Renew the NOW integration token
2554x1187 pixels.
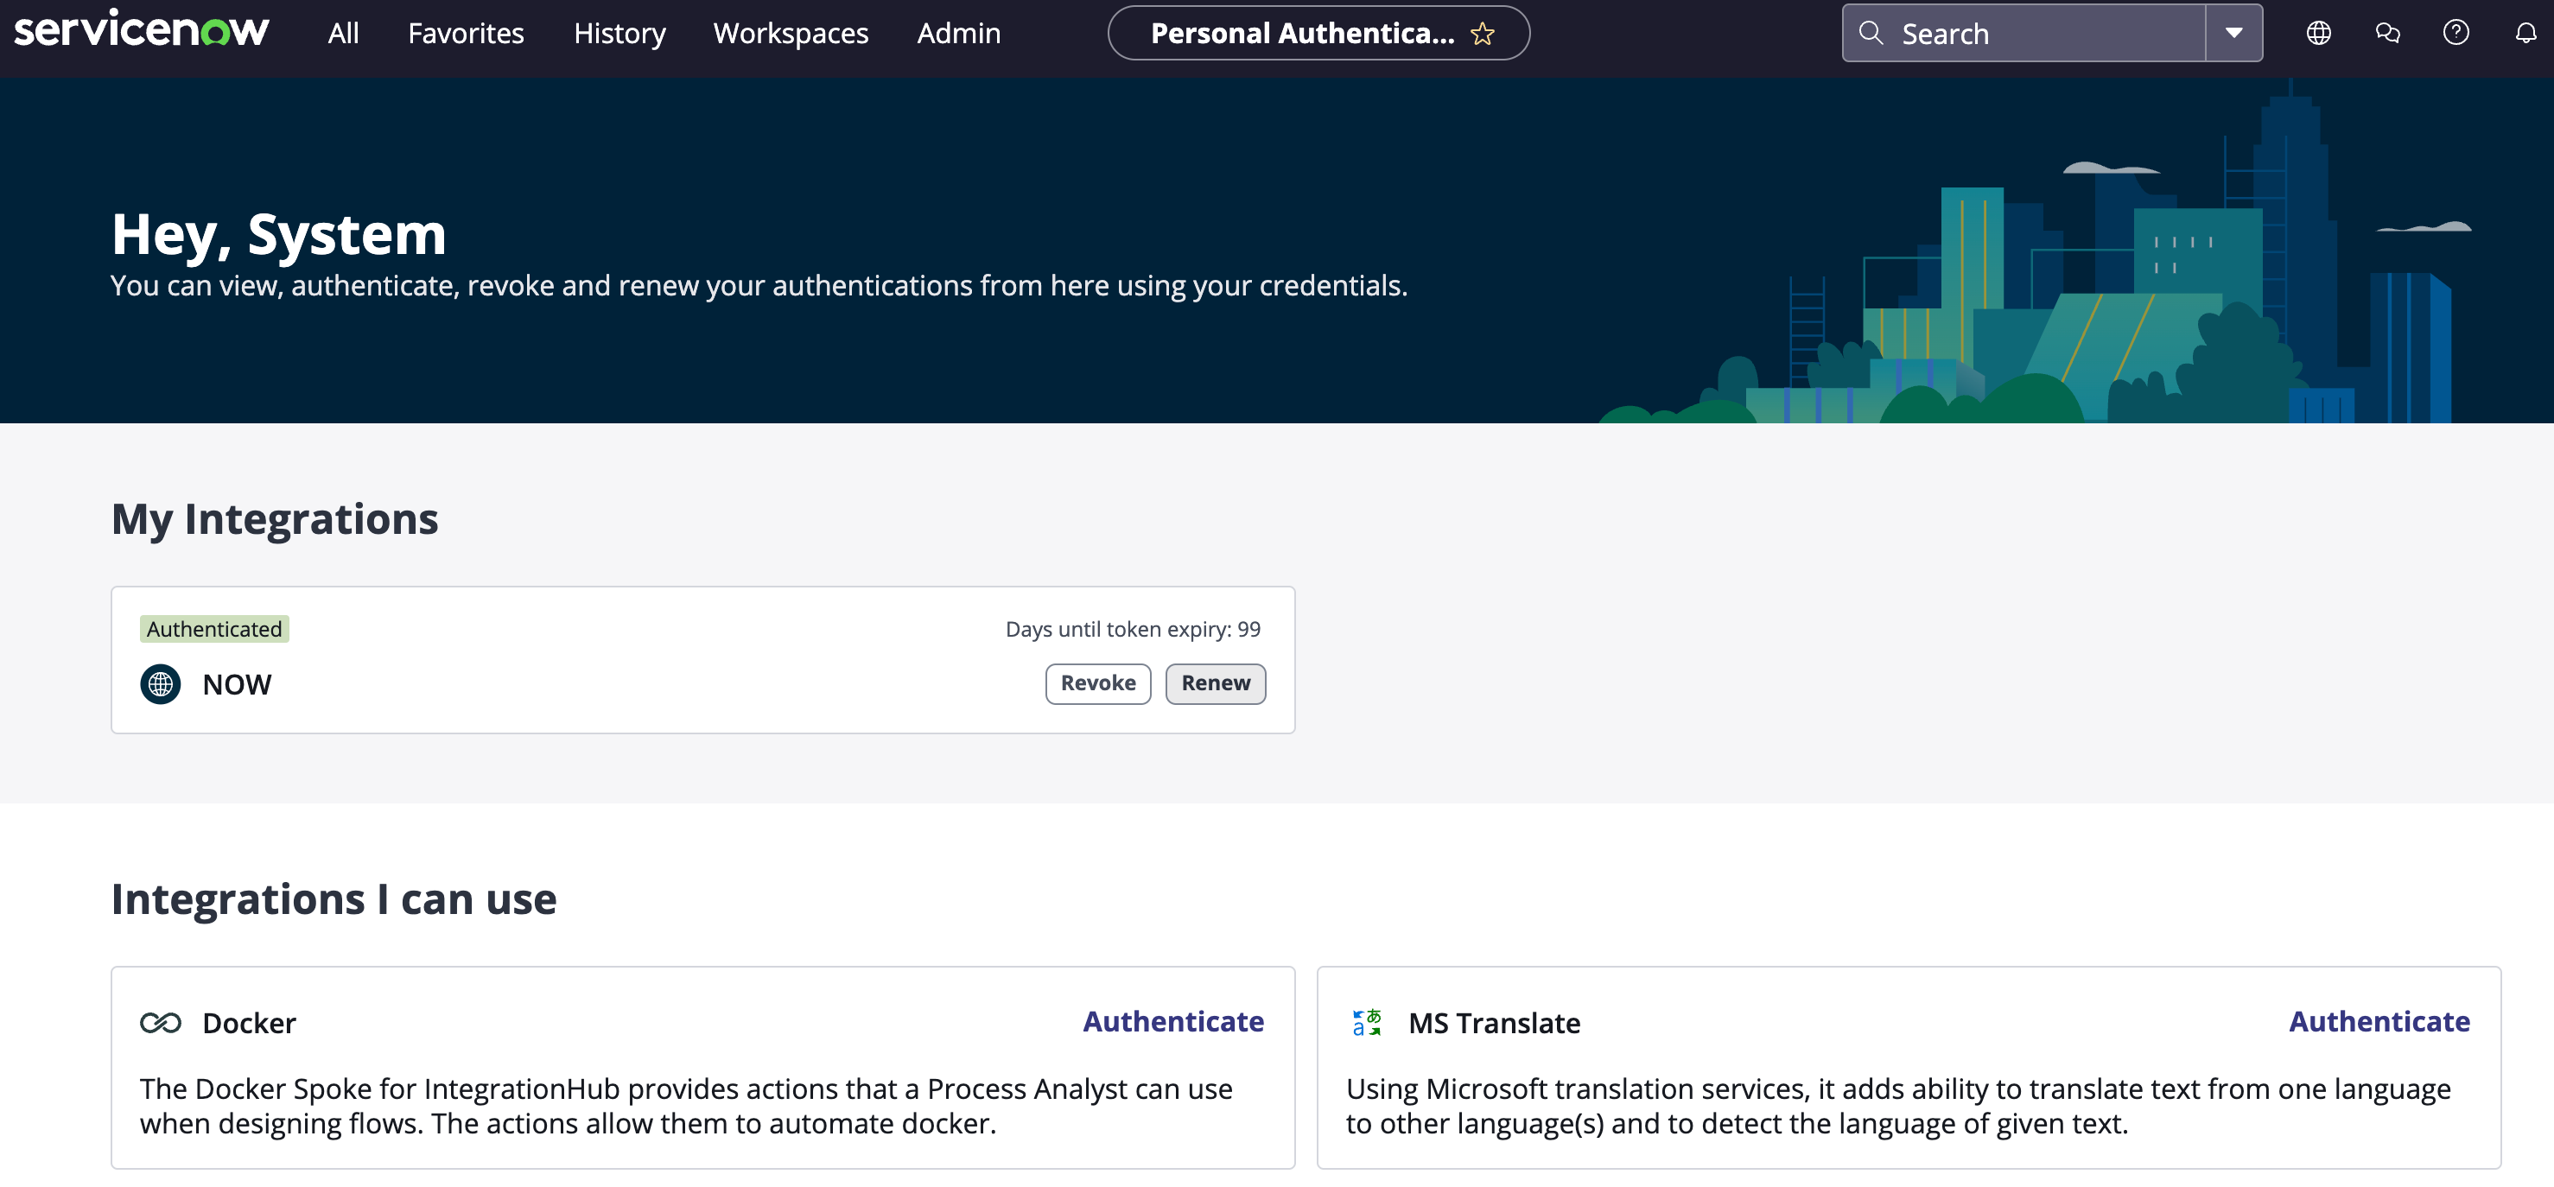1216,683
